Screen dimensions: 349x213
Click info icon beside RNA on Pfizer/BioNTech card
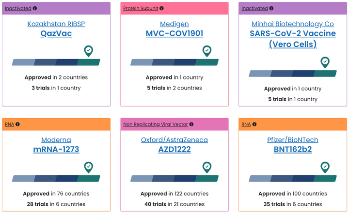click(x=254, y=124)
